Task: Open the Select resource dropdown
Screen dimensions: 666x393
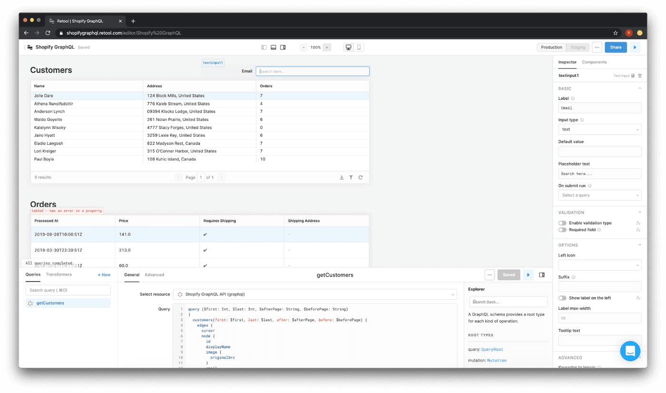Action: pos(314,295)
